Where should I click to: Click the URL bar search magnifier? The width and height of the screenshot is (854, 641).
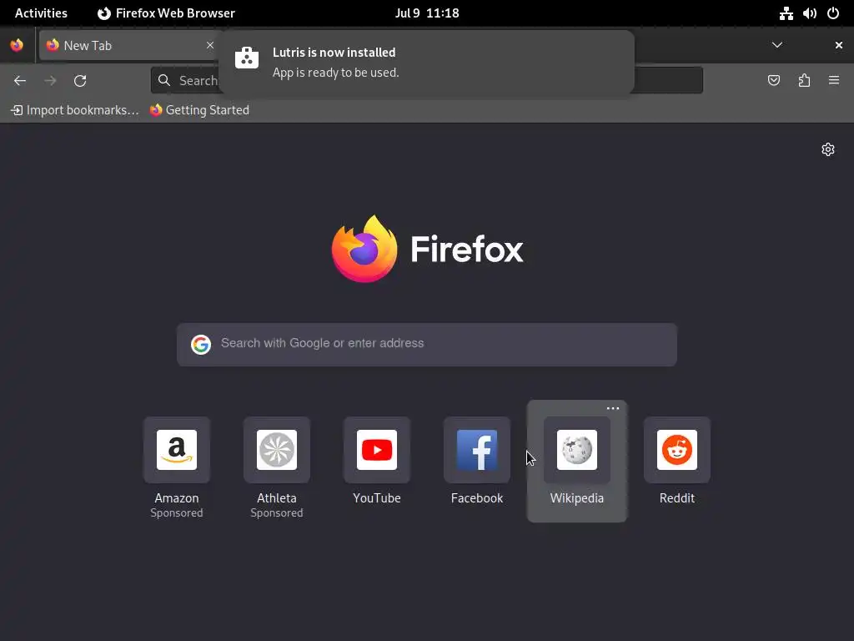click(164, 81)
